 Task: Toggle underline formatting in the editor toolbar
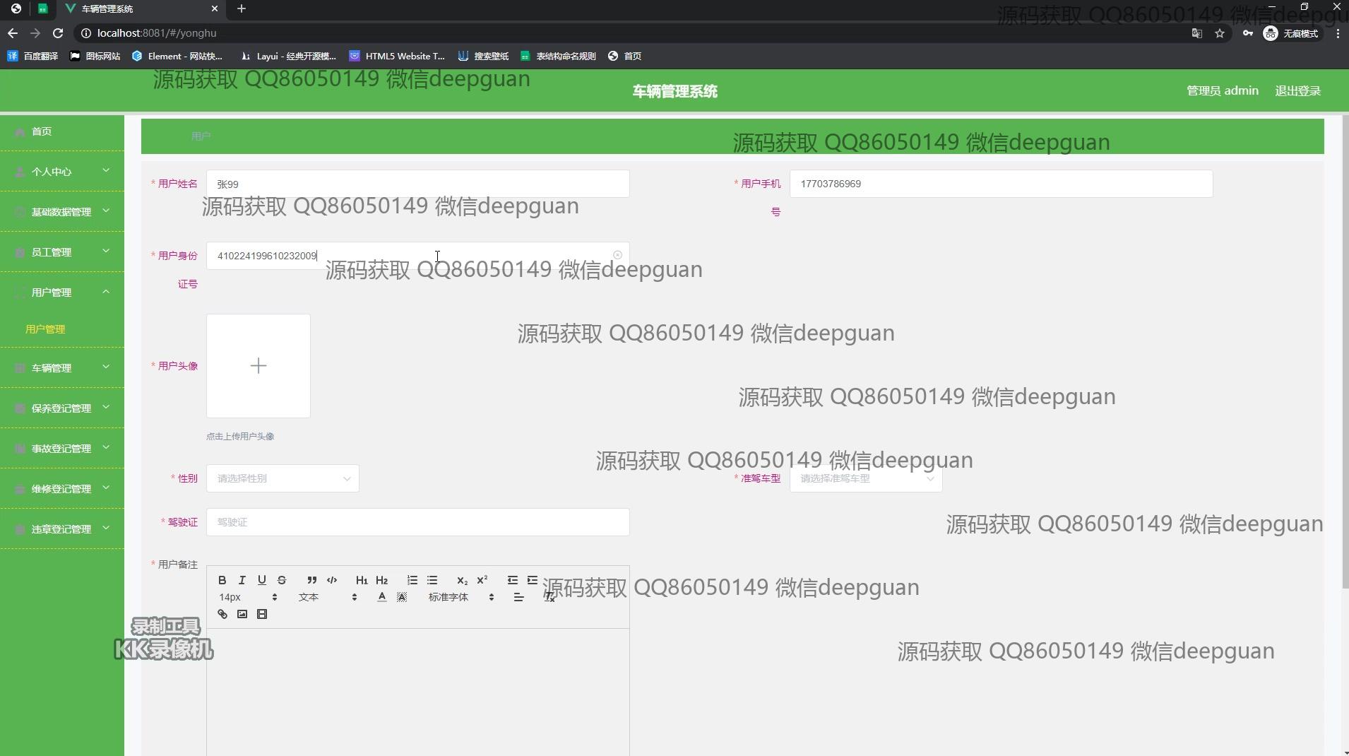(x=261, y=580)
